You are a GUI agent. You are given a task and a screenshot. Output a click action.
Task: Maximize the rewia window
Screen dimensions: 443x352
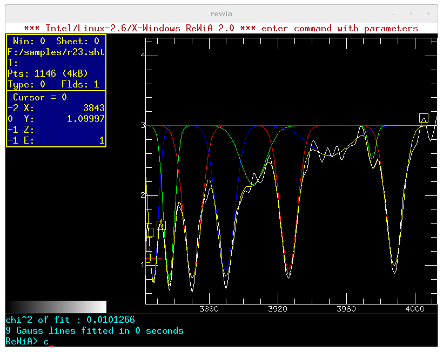tap(411, 14)
